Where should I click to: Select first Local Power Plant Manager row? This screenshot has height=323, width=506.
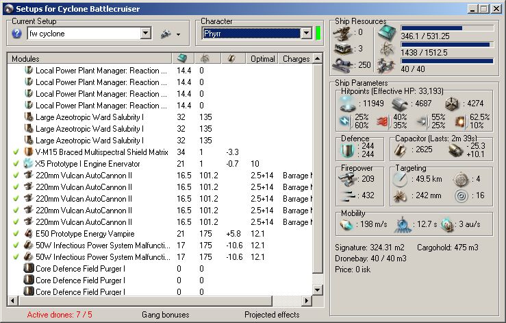160,71
